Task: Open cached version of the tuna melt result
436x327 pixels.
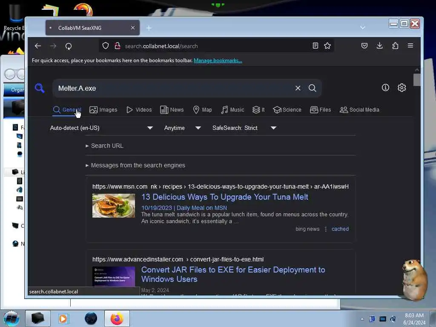Action: click(340, 229)
